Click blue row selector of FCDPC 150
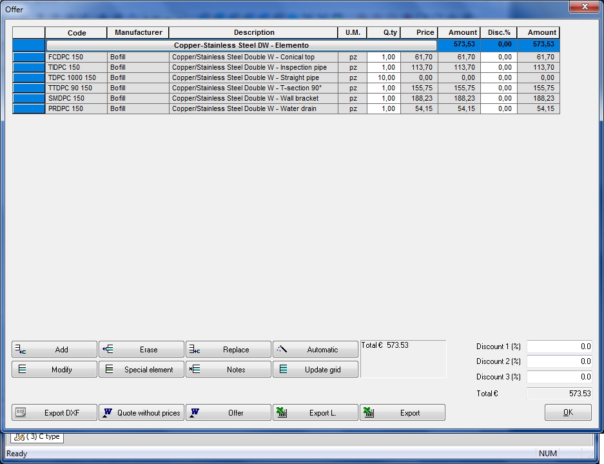604x464 pixels. point(29,57)
